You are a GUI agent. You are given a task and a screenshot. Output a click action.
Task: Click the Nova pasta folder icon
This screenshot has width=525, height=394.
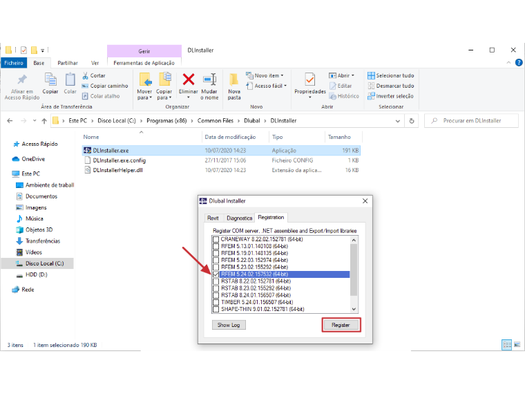234,79
